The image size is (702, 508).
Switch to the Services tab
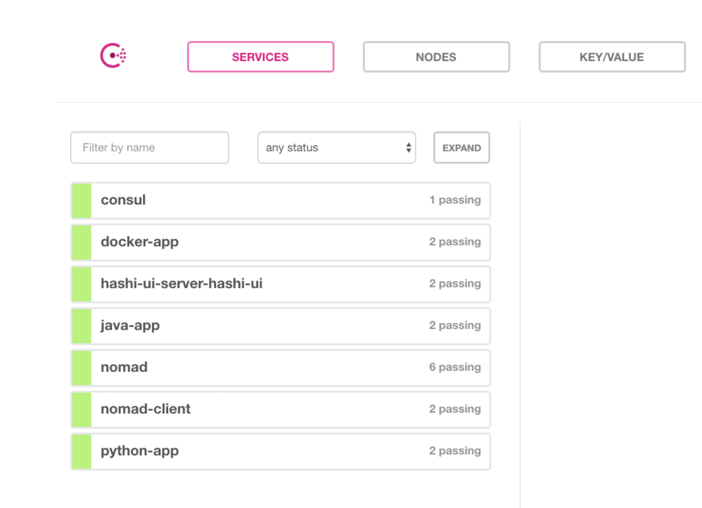click(x=260, y=57)
